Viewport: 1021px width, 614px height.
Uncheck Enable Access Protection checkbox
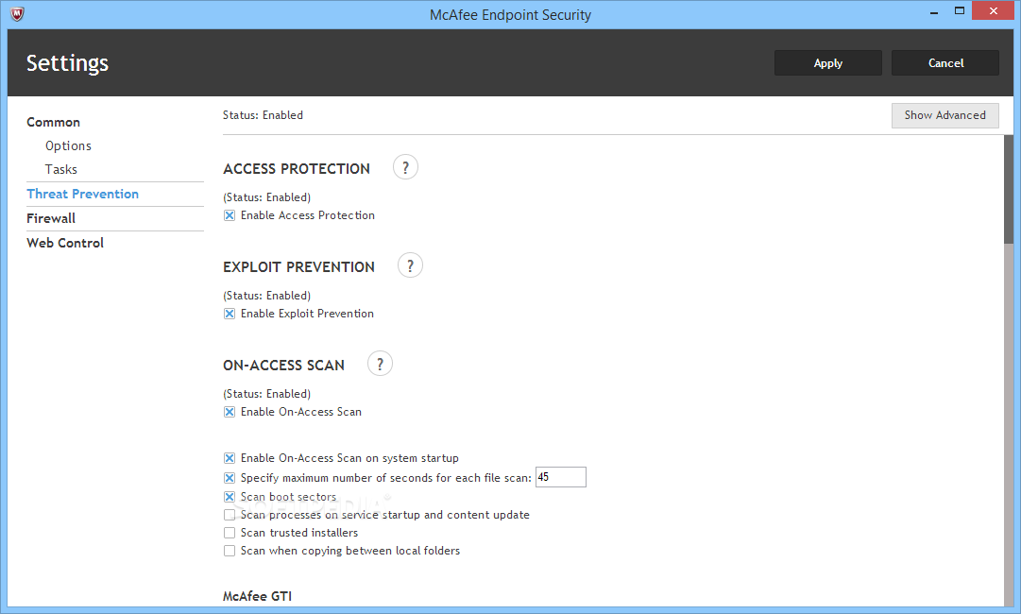(x=230, y=215)
